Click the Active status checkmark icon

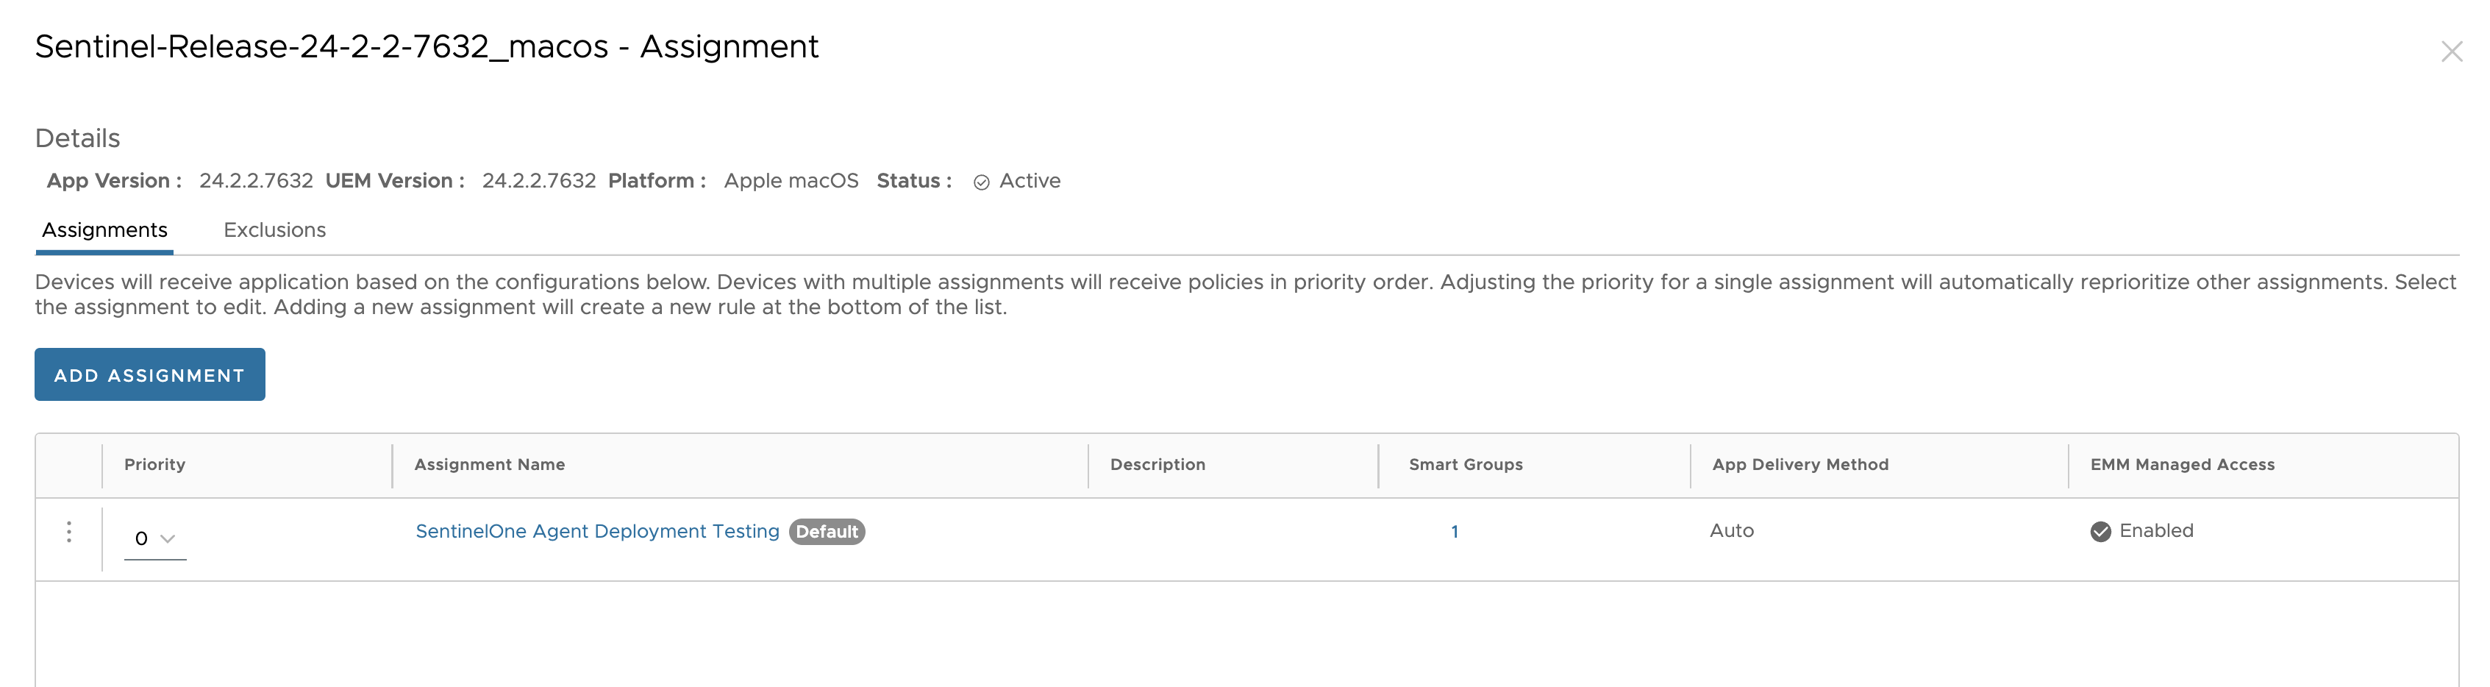click(981, 182)
